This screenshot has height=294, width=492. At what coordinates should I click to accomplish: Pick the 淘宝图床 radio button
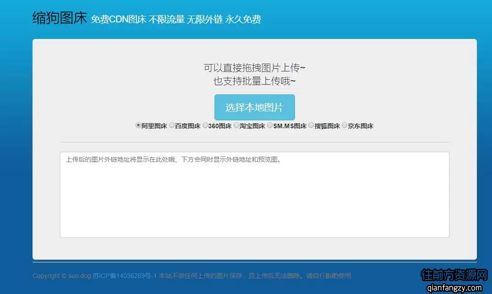tap(236, 125)
